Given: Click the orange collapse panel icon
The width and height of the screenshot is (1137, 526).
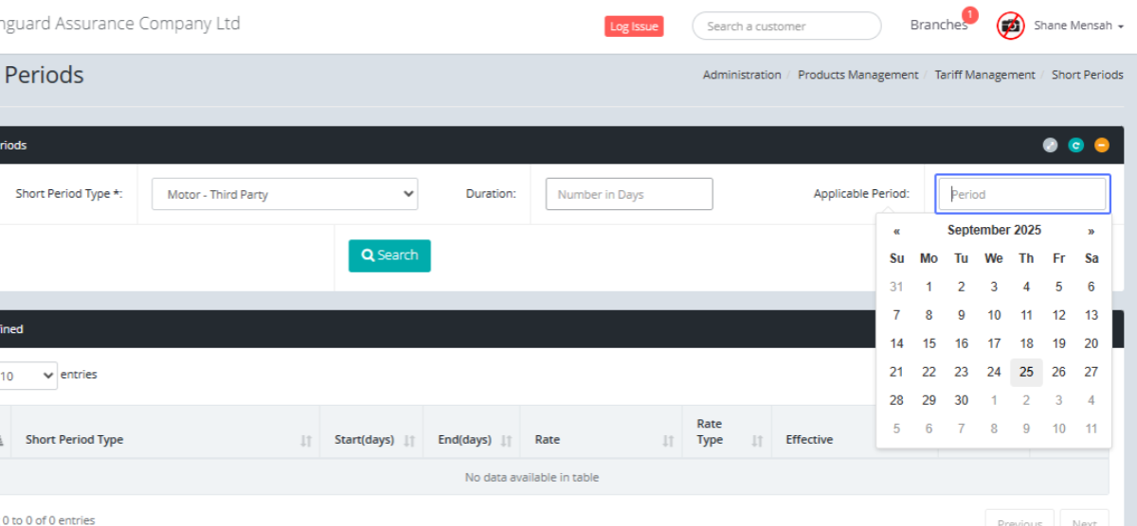Looking at the screenshot, I should [x=1101, y=145].
